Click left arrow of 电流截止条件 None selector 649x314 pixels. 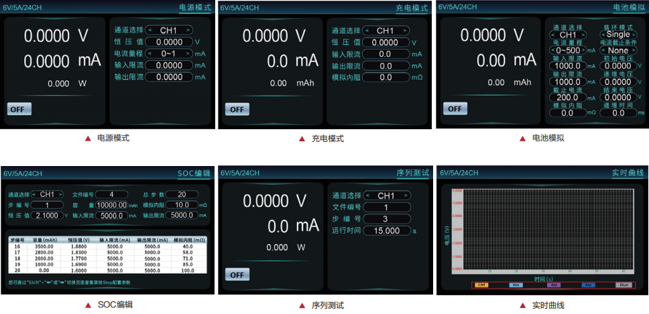[x=603, y=50]
